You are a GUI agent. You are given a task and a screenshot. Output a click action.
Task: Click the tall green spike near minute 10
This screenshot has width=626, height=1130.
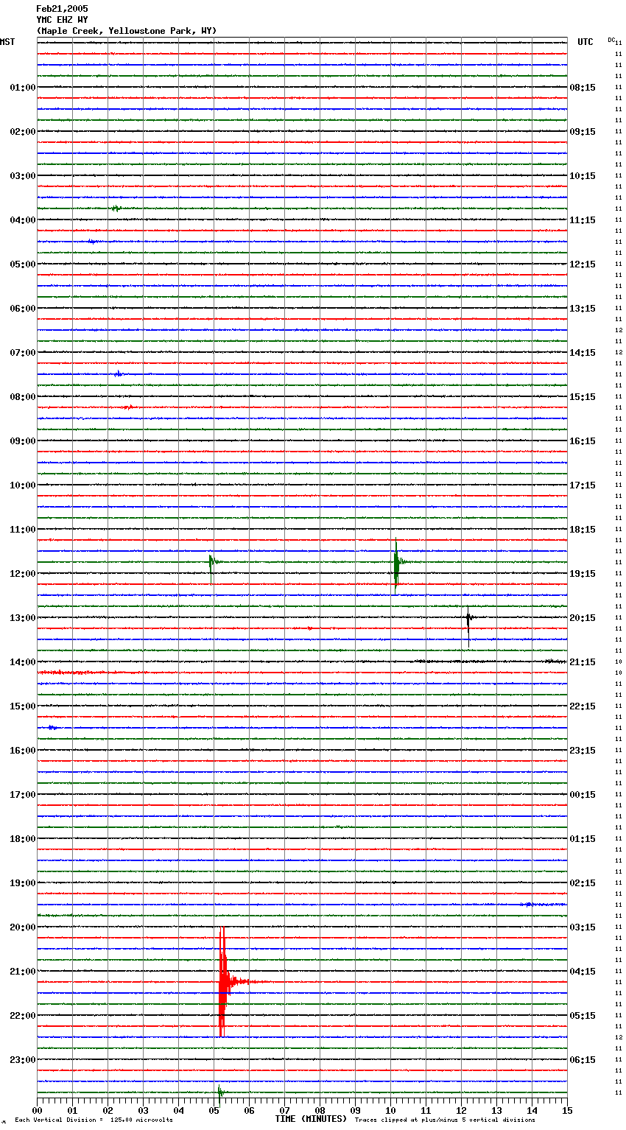click(x=396, y=566)
